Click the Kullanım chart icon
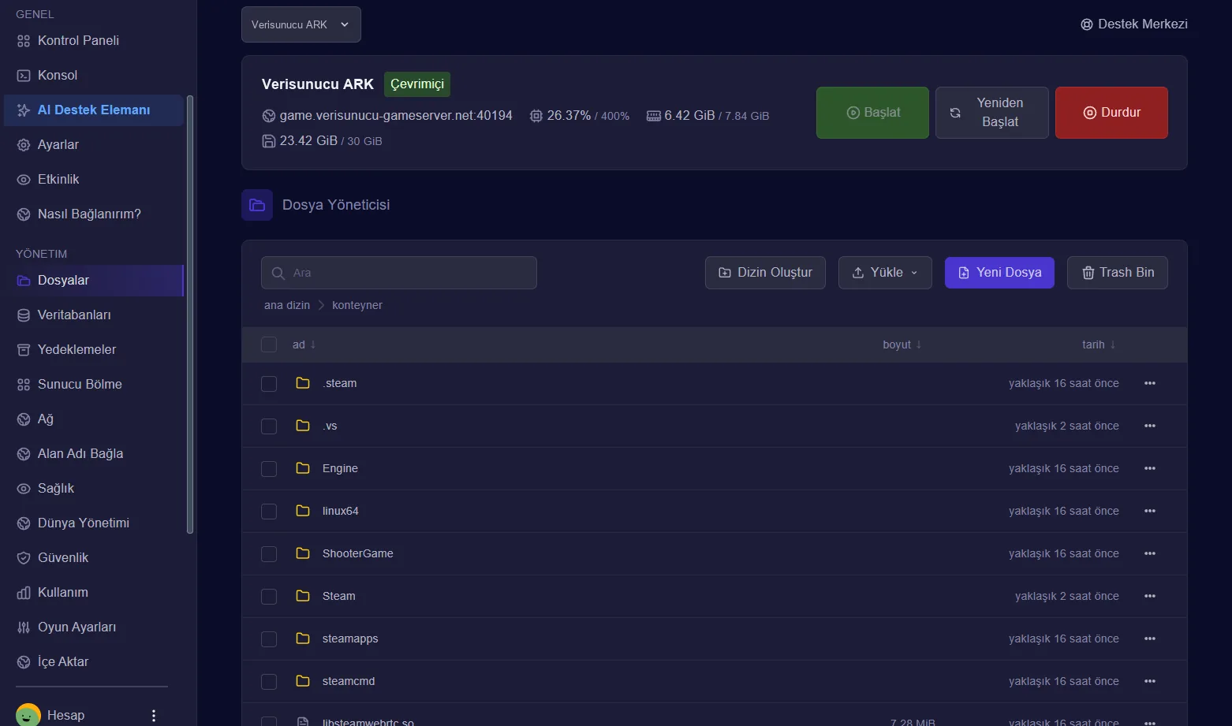This screenshot has width=1232, height=726. [x=24, y=593]
